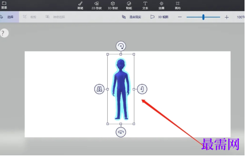Image resolution: width=247 pixels, height=157 pixels.
Task: Click the zoom in plus button
Action: 227,17
